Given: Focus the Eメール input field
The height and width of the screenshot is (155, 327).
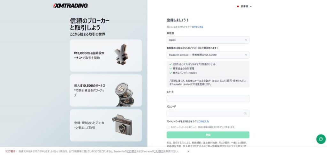Looking at the screenshot, I should tap(208, 99).
